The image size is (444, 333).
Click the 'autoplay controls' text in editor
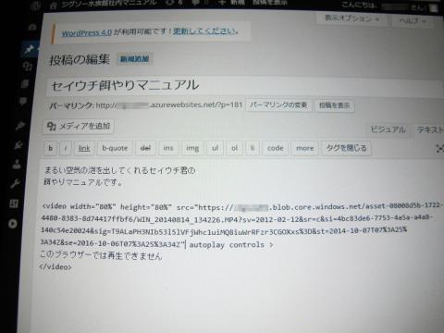click(x=227, y=245)
